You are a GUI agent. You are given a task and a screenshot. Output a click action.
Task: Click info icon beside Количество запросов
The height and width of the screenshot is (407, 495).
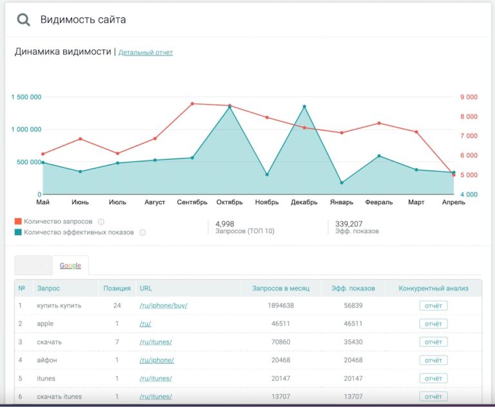point(101,222)
